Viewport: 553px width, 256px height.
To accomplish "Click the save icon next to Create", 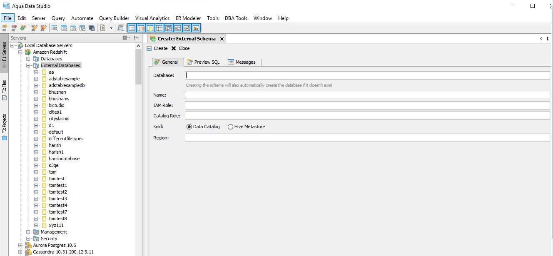I will (x=149, y=48).
